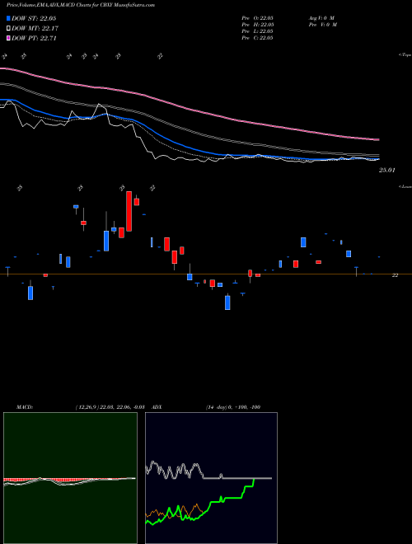This screenshot has height=544, width=412.
Task: Click the blue DOW ST legend swatch
Action: 8,18
